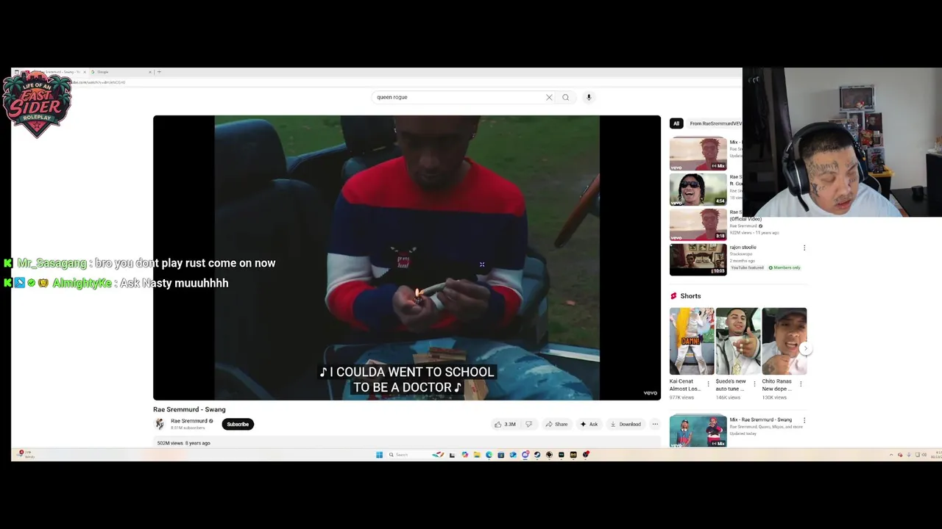Open the rajon stoolie video thumbnail
The height and width of the screenshot is (529, 942).
click(698, 259)
